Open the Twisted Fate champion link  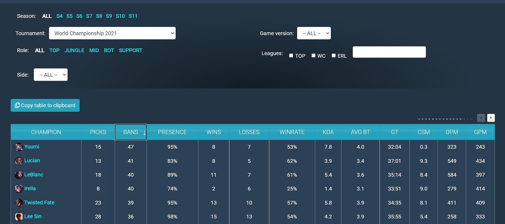tap(39, 202)
